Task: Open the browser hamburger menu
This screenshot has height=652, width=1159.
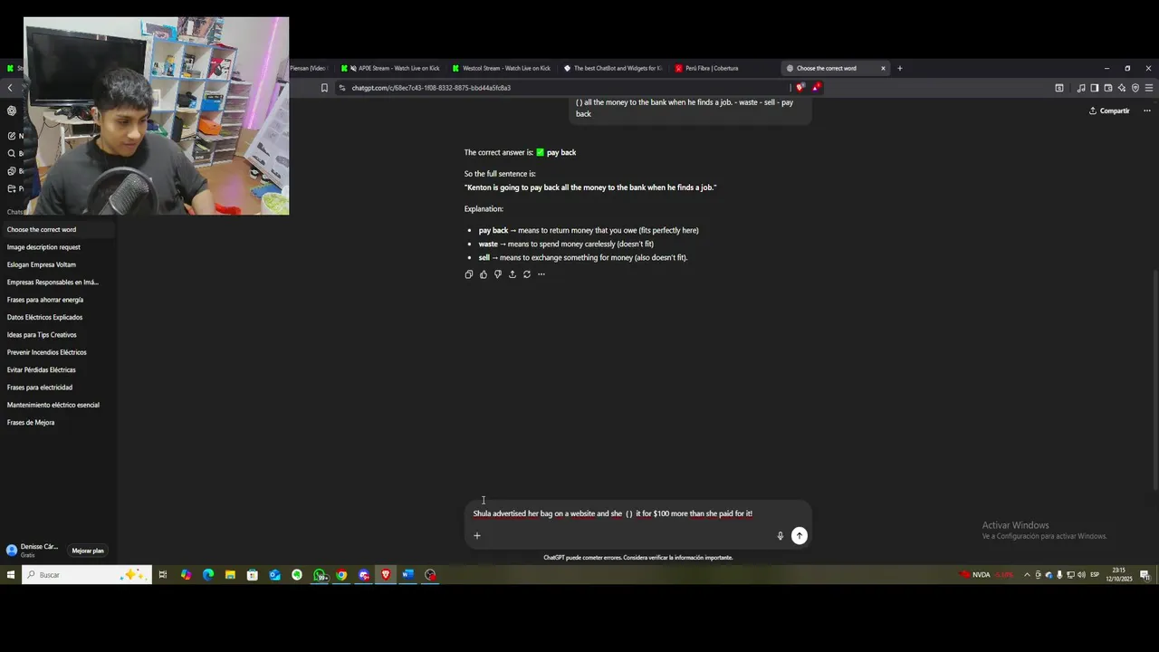Action: coord(1149,88)
